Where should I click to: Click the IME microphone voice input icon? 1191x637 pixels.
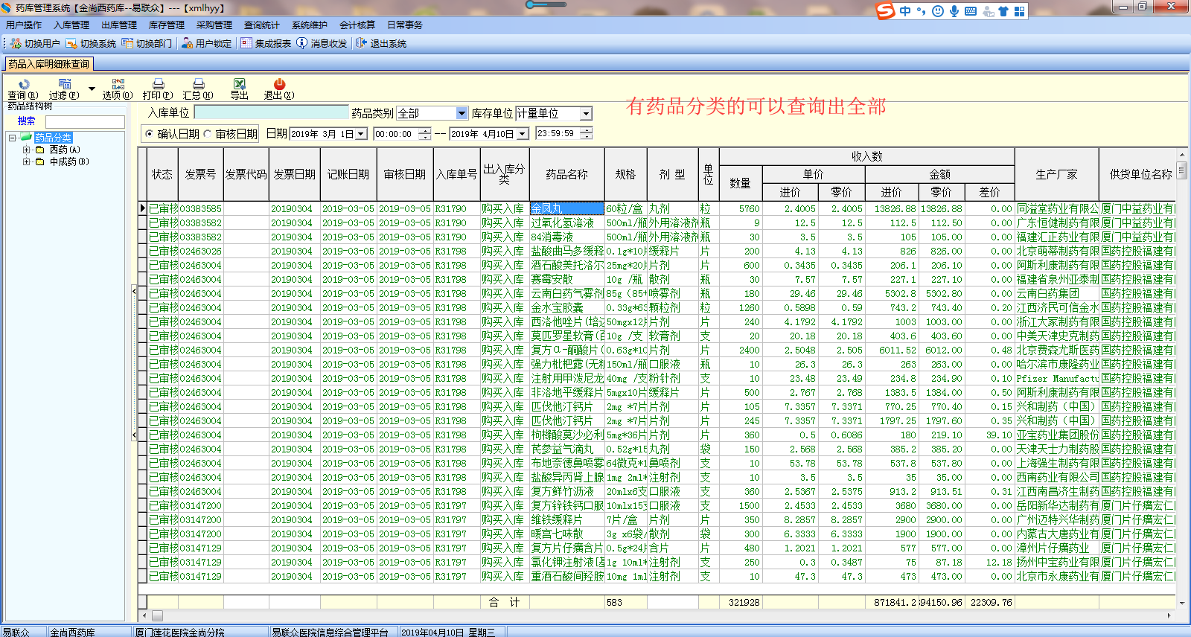[954, 11]
